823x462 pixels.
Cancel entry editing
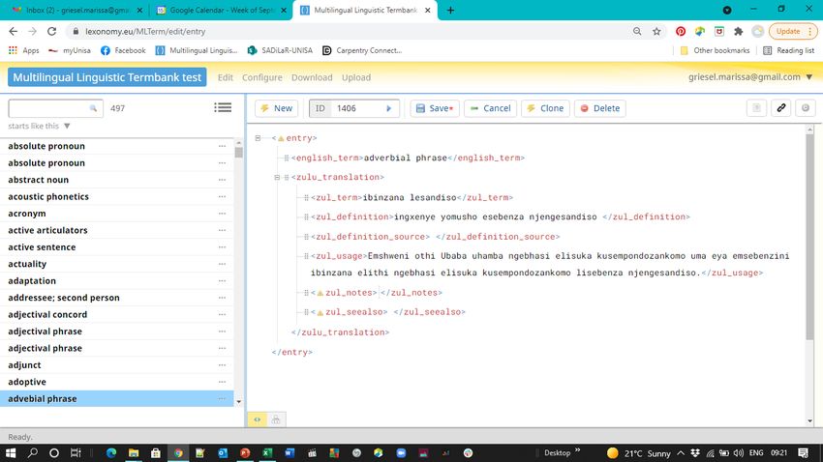tap(490, 108)
